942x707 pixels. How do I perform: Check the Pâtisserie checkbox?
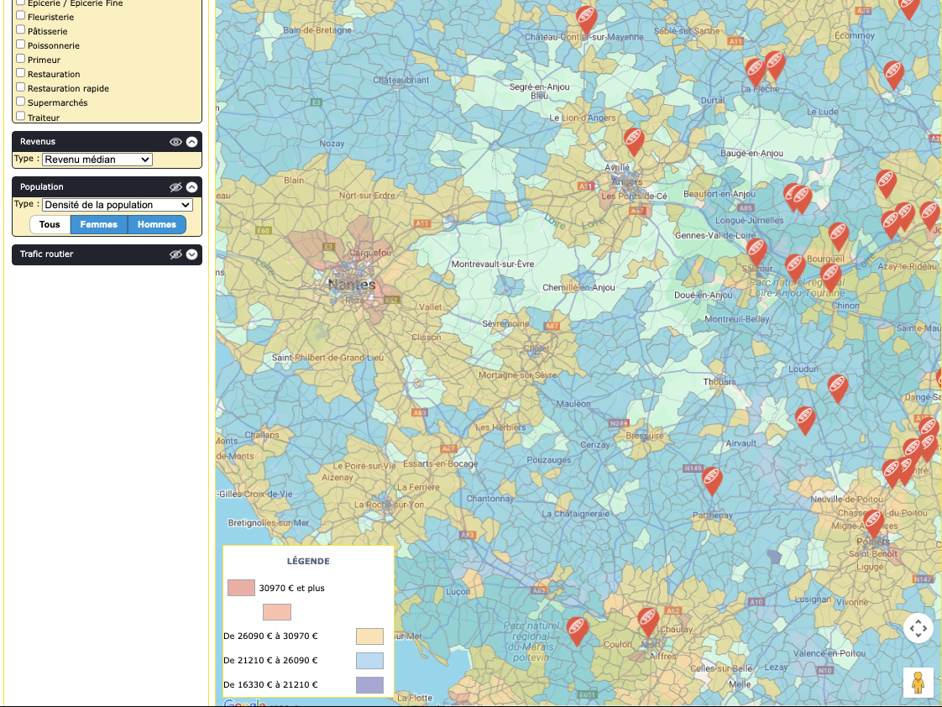coord(20,30)
